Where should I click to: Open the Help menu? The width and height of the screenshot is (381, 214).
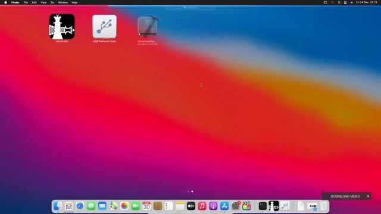pyautogui.click(x=74, y=2)
